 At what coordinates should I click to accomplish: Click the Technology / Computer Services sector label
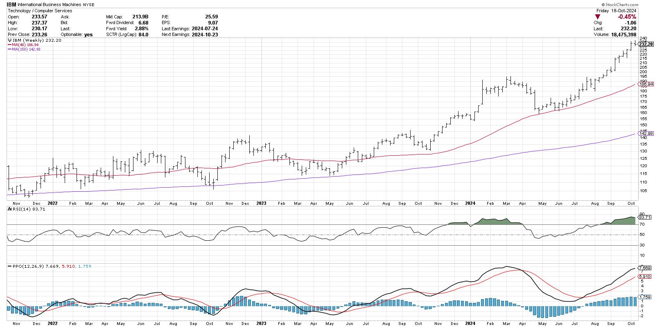tap(40, 11)
